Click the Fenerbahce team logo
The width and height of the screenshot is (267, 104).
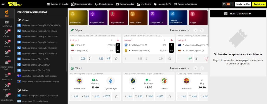(79, 81)
